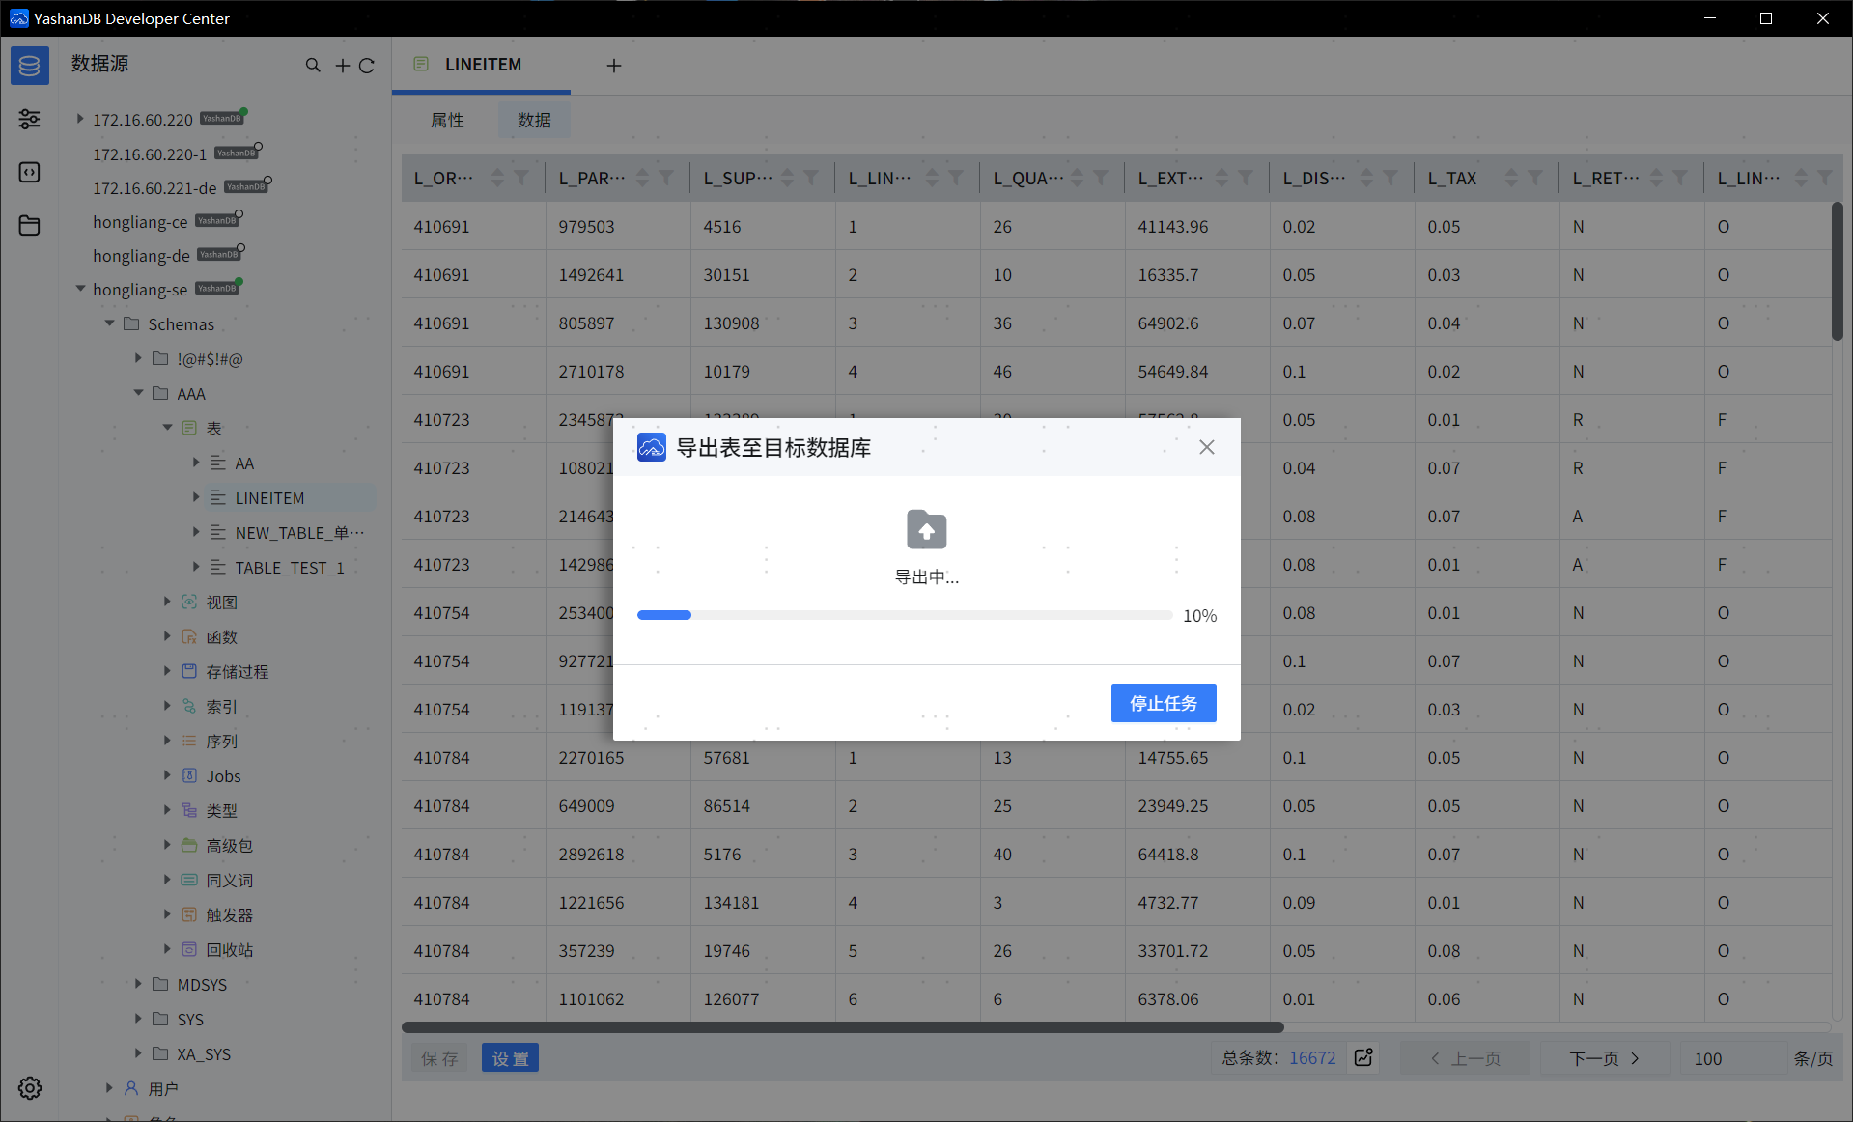
Task: Sort the L_TAX column
Action: click(x=1511, y=178)
